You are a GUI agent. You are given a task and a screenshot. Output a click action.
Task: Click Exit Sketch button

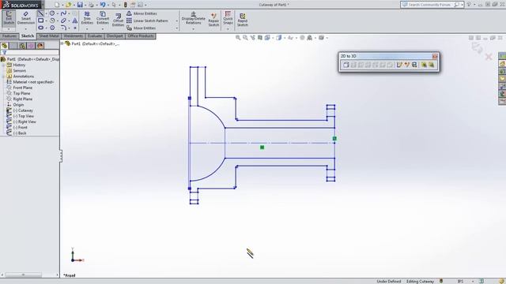[x=9, y=17]
